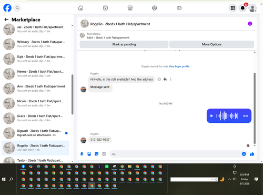Play the sent audio clip

pos(211,116)
